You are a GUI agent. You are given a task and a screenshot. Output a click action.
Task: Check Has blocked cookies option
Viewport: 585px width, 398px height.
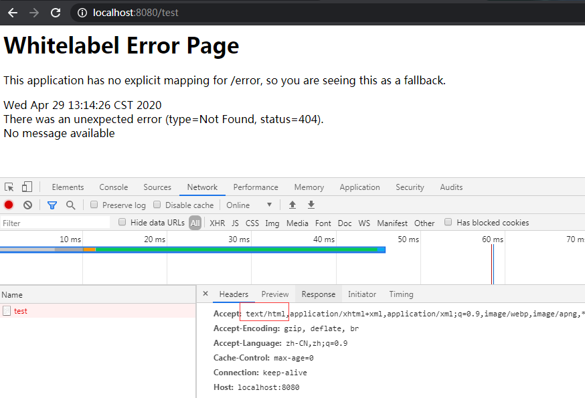point(448,222)
